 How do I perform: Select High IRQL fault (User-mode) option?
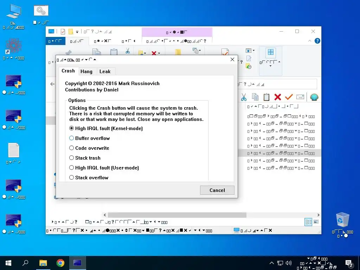[x=104, y=168]
